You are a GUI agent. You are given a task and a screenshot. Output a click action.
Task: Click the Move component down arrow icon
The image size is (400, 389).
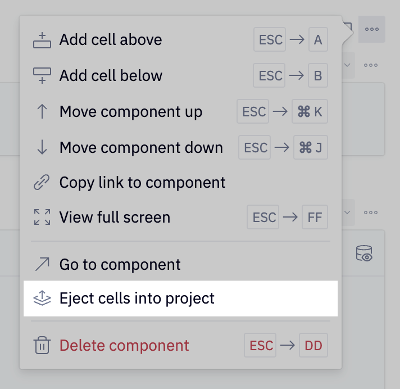point(42,147)
